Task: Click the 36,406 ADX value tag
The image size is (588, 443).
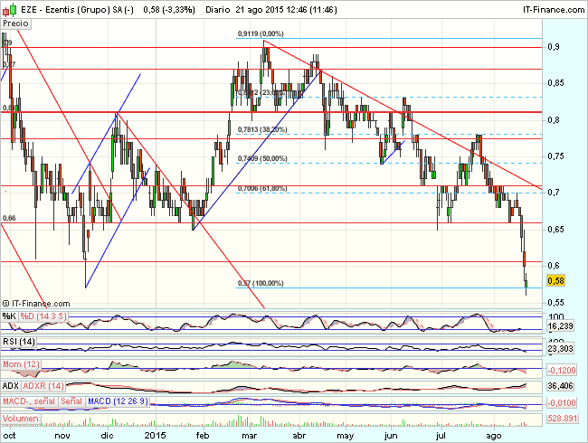Action: tap(560, 386)
